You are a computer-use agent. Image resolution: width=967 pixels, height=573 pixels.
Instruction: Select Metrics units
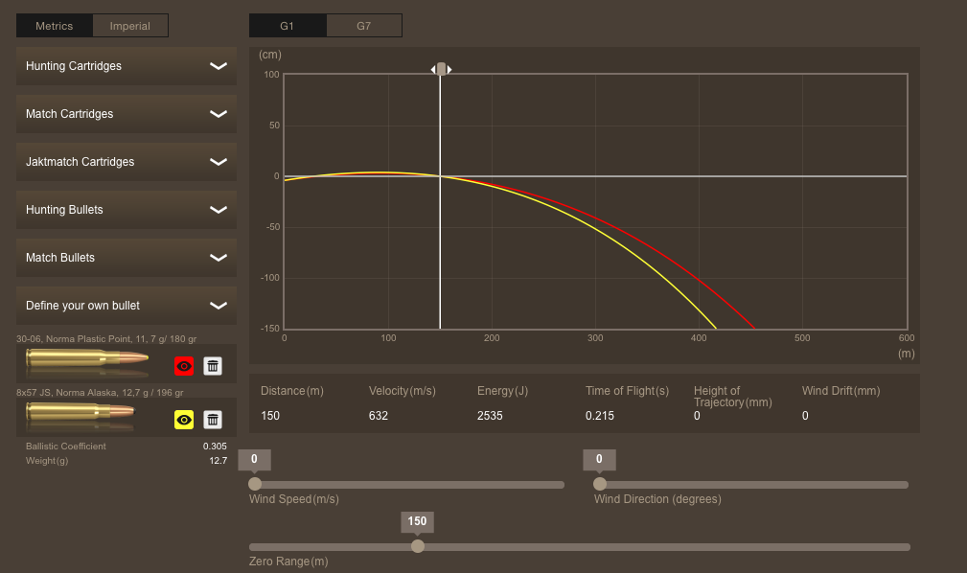coord(55,26)
